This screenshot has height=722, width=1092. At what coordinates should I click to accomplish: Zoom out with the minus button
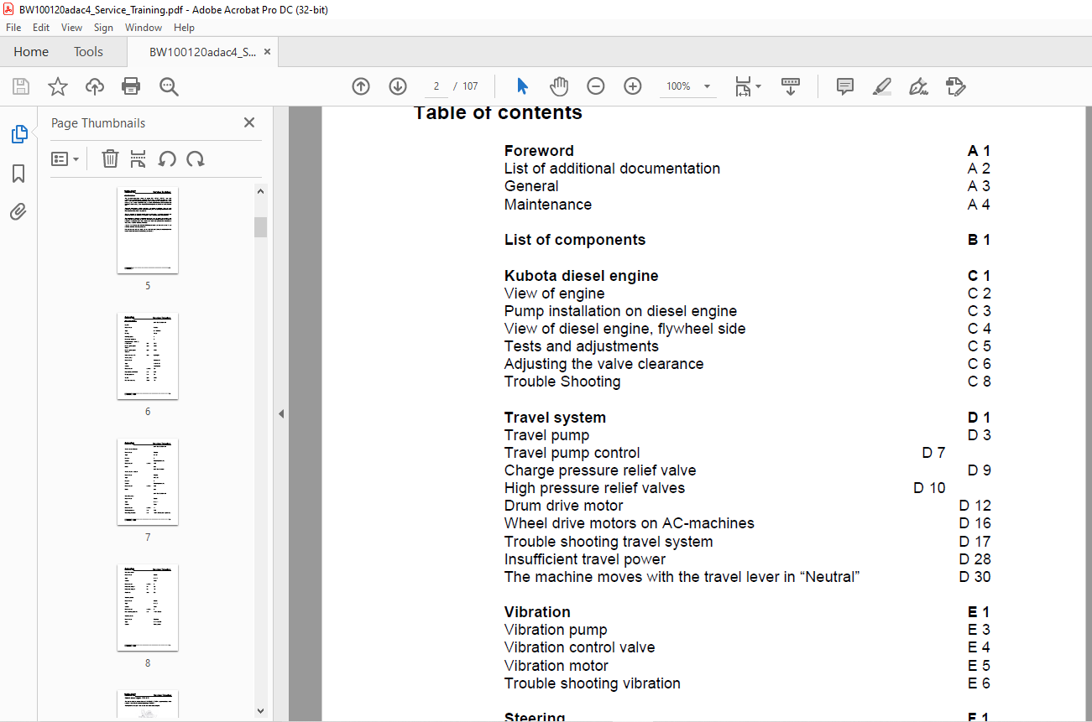[596, 86]
